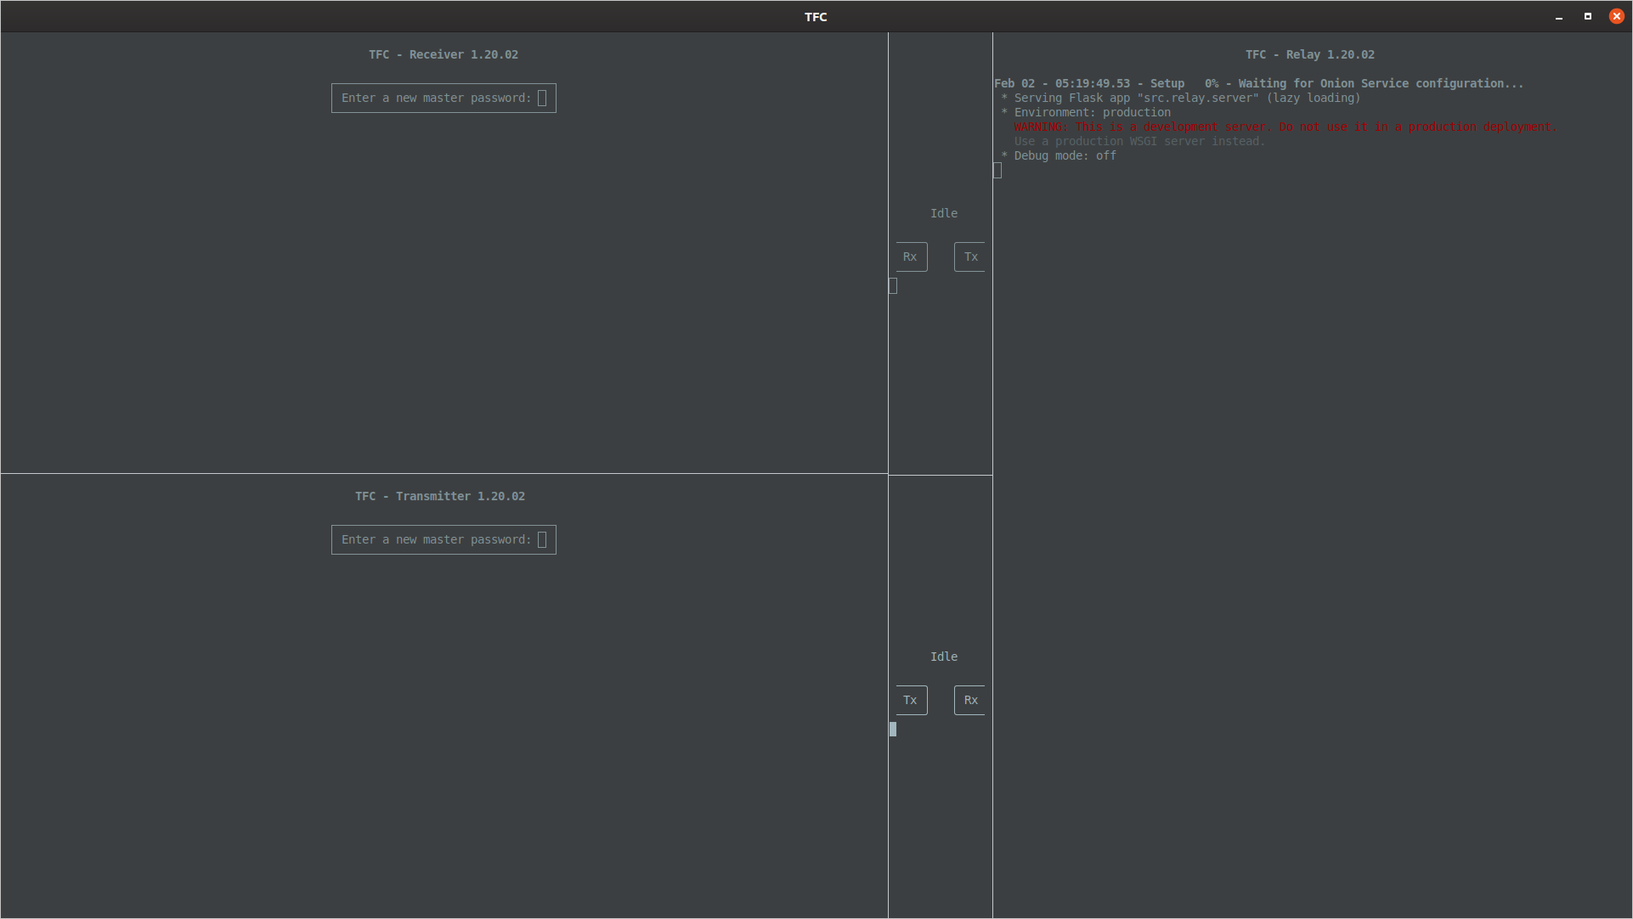This screenshot has width=1633, height=919.
Task: Click the TFC - Transmitter 1.20.02 heading
Action: 439,496
